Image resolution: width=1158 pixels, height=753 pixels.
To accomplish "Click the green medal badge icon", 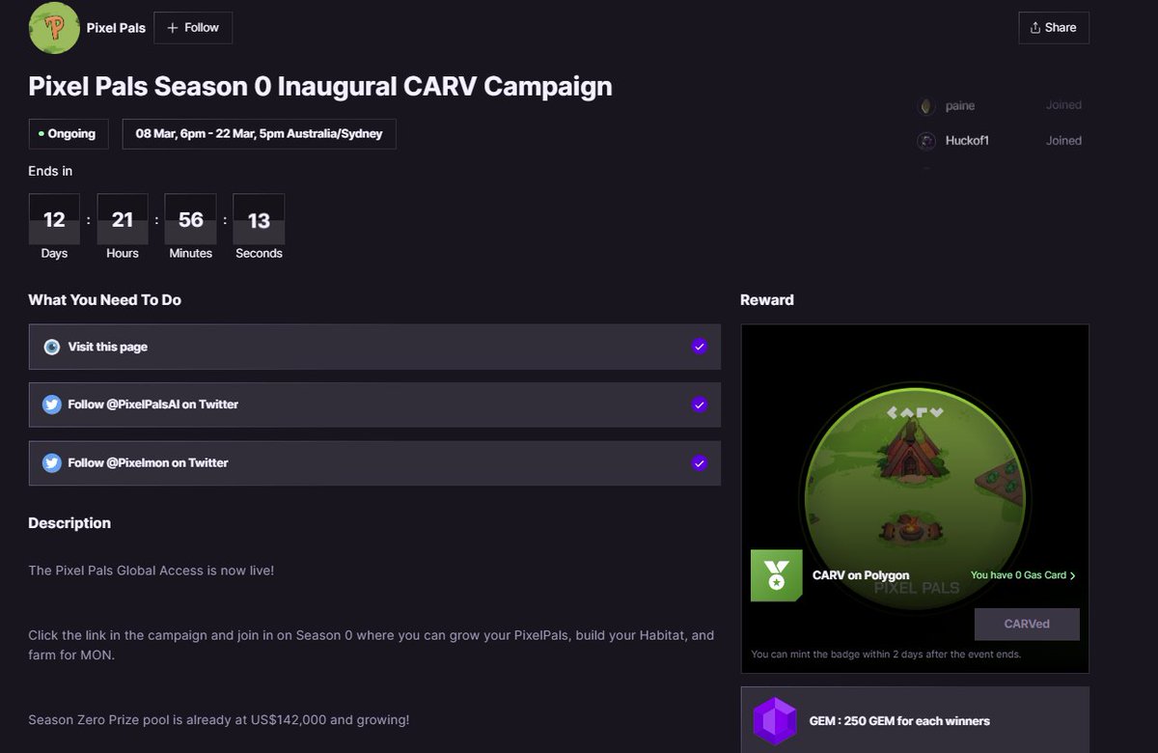I will 777,575.
